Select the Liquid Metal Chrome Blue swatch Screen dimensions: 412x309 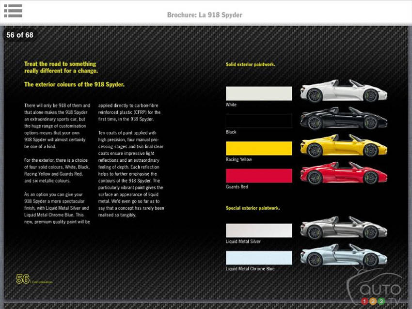[259, 258]
